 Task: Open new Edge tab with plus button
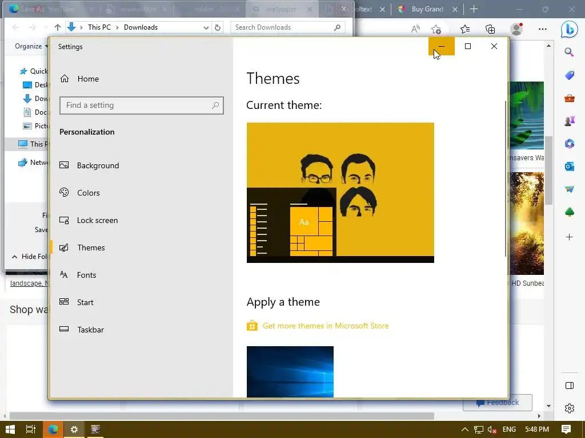pyautogui.click(x=474, y=9)
